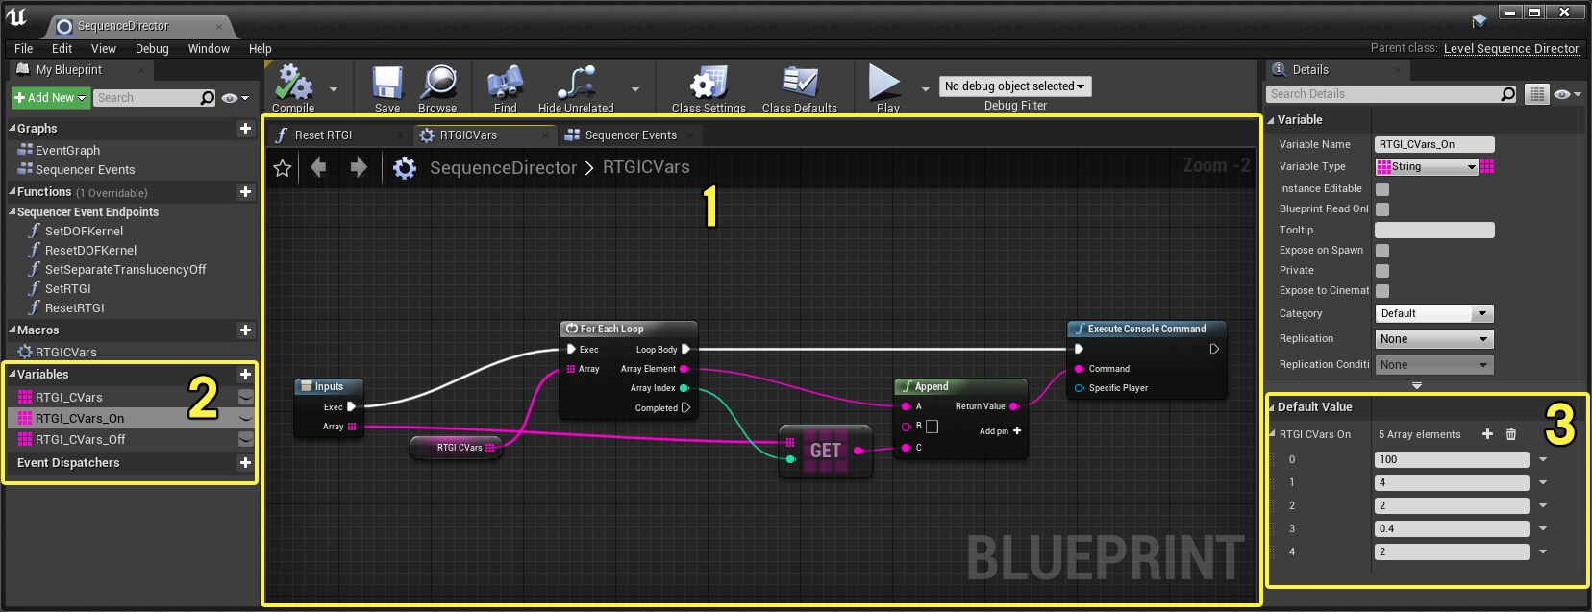Add a new function with the Functions plus icon
1592x612 pixels.
[x=245, y=192]
